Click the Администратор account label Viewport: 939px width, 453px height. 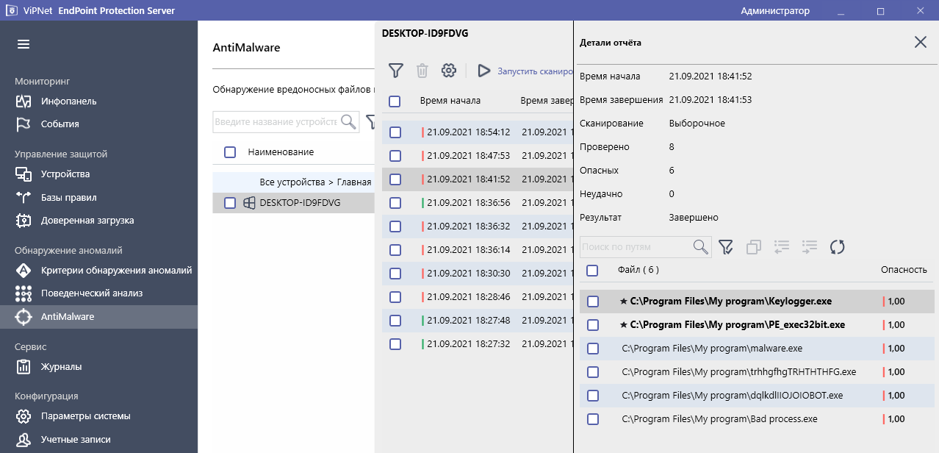point(775,11)
